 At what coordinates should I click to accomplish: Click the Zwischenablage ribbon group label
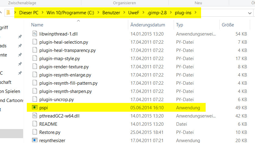(22, 3)
